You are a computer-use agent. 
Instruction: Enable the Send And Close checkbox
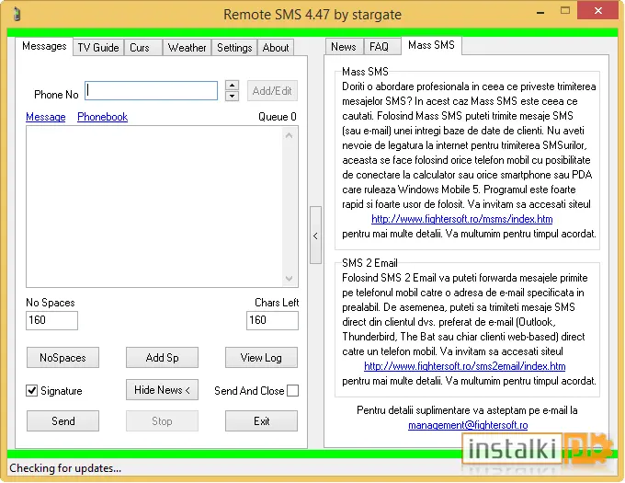292,390
